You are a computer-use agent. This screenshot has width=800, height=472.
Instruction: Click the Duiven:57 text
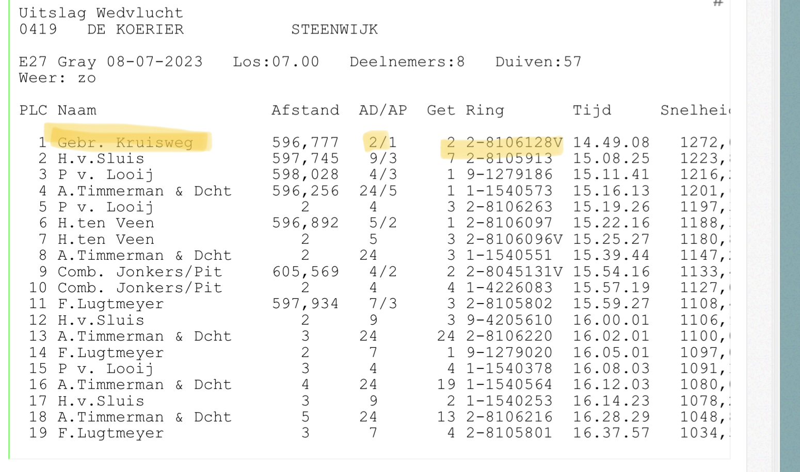(538, 62)
